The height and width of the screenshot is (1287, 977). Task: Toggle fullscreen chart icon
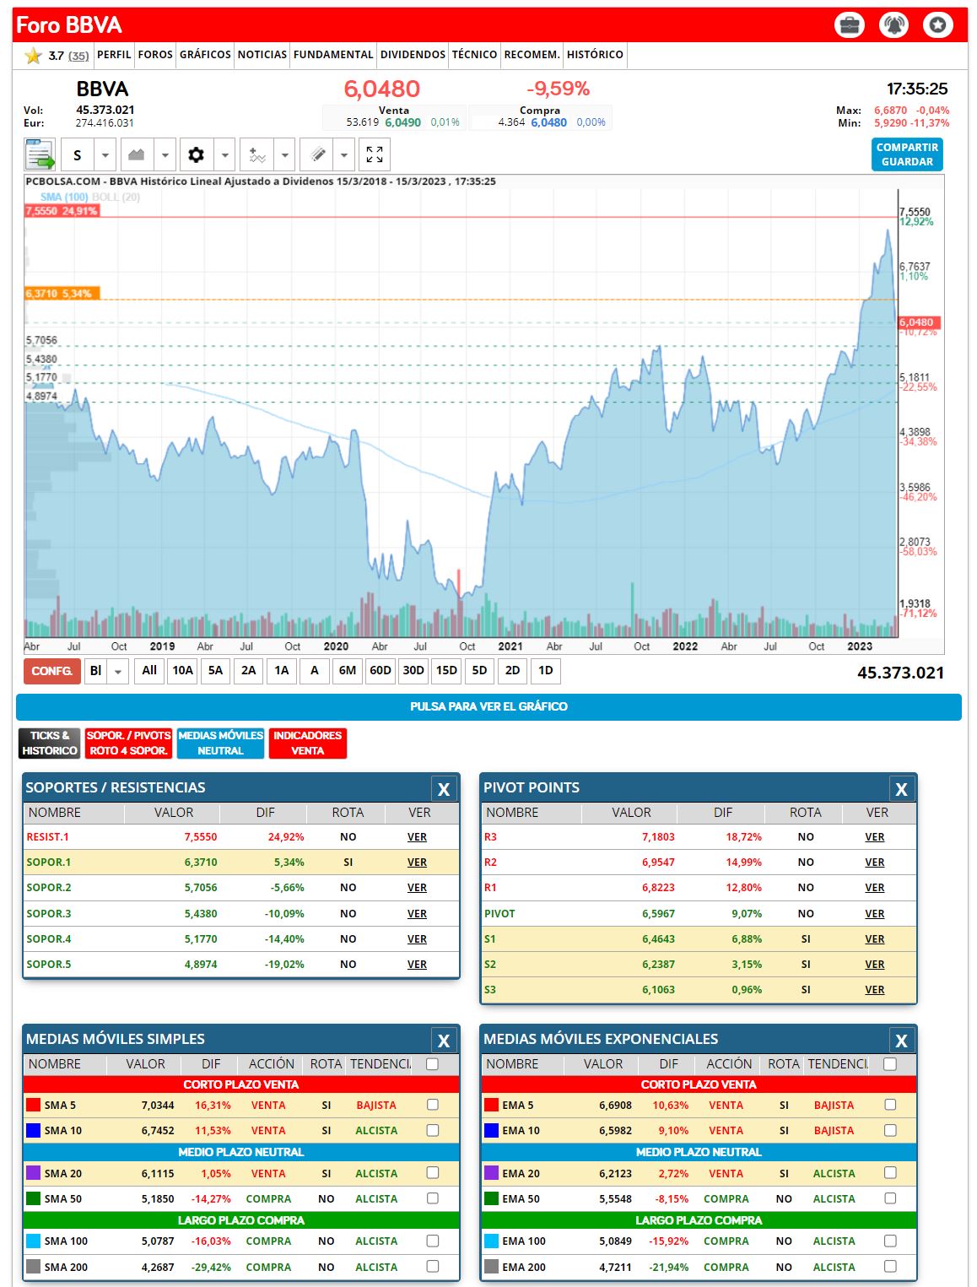pos(375,155)
